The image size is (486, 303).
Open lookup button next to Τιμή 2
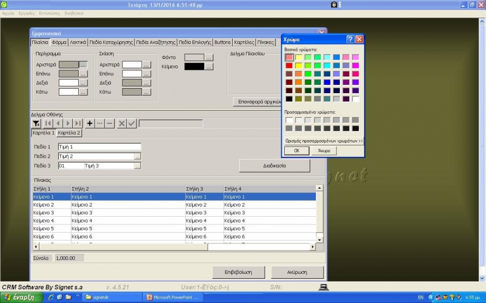138,157
